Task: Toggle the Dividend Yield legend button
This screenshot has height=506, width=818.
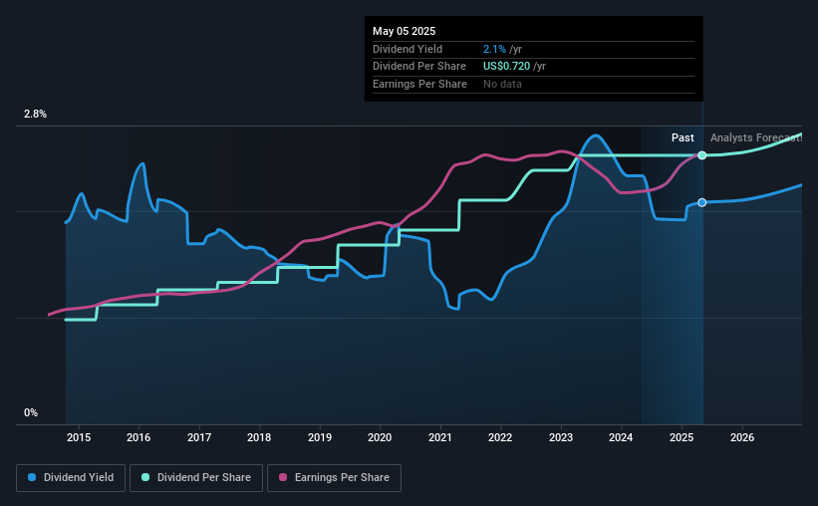Action: 71,478
